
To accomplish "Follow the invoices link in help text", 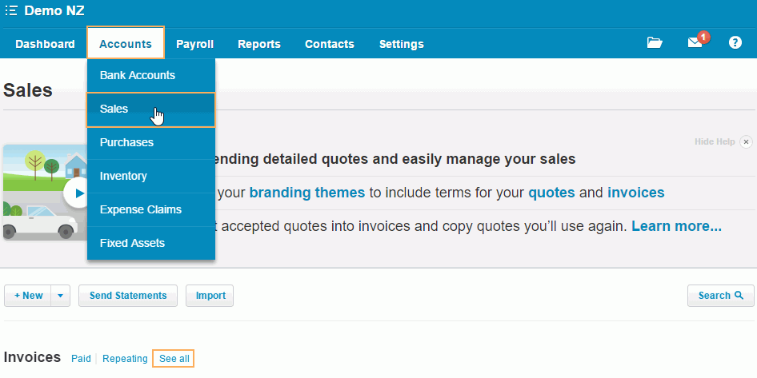I will tap(636, 193).
